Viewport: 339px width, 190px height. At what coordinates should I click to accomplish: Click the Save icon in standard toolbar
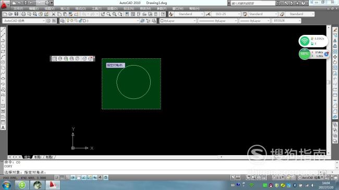pyautogui.click(x=17, y=14)
